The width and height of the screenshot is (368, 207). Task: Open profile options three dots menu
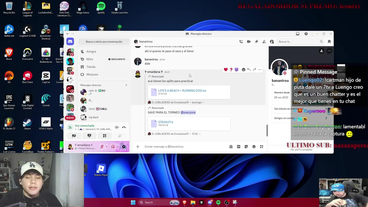pyautogui.click(x=329, y=51)
